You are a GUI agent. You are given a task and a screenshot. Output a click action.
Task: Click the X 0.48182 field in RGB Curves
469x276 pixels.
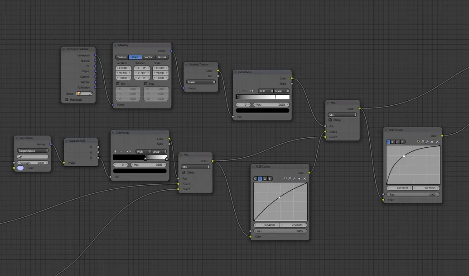(x=266, y=225)
